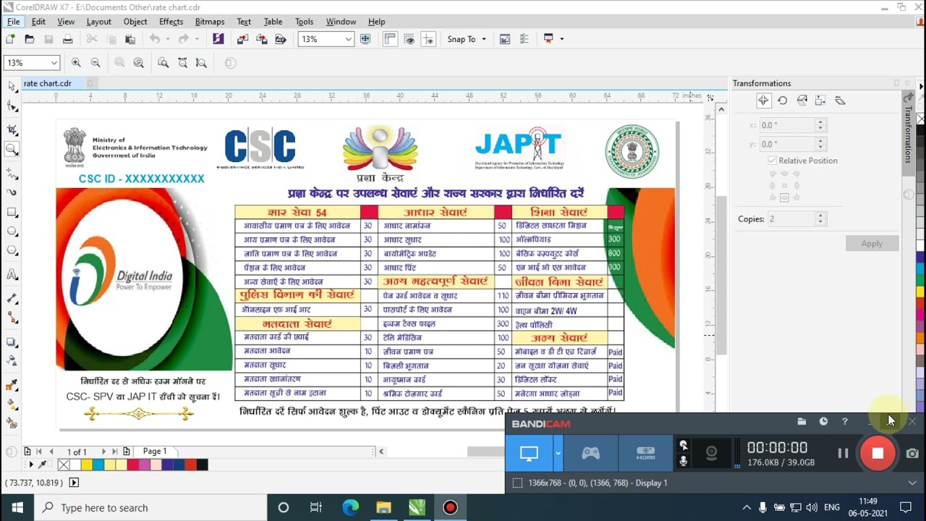This screenshot has width=926, height=521.
Task: Expand the color palette flyout arrow
Action: [x=31, y=465]
